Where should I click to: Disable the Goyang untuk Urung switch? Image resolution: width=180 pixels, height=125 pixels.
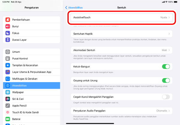click(x=166, y=81)
